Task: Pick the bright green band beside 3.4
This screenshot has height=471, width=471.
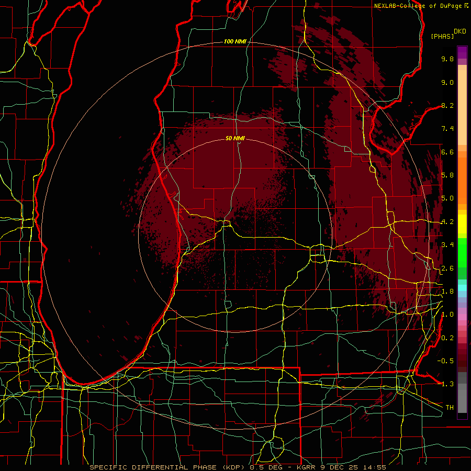Action: [x=462, y=253]
